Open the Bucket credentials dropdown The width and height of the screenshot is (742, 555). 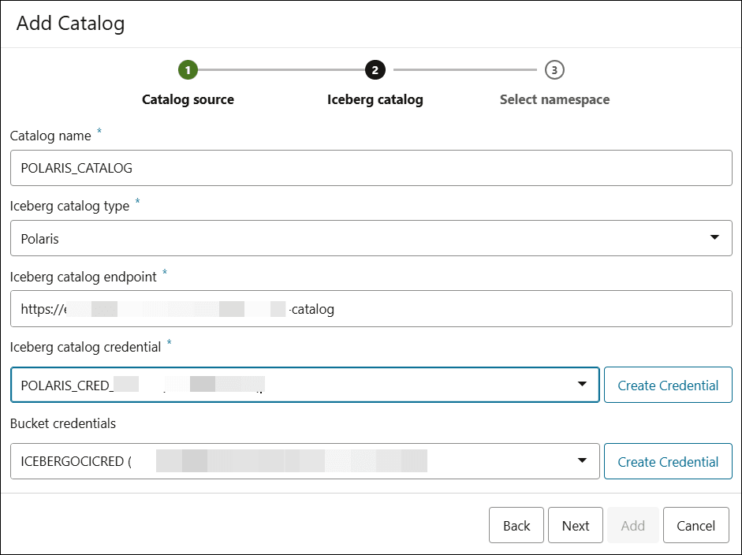583,461
